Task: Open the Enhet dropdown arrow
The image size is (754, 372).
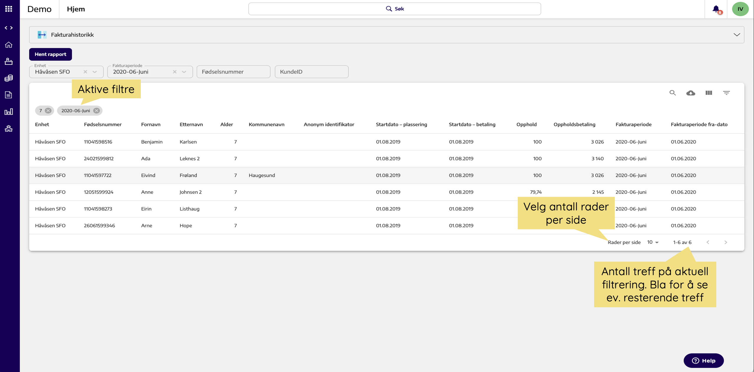Action: pos(95,72)
